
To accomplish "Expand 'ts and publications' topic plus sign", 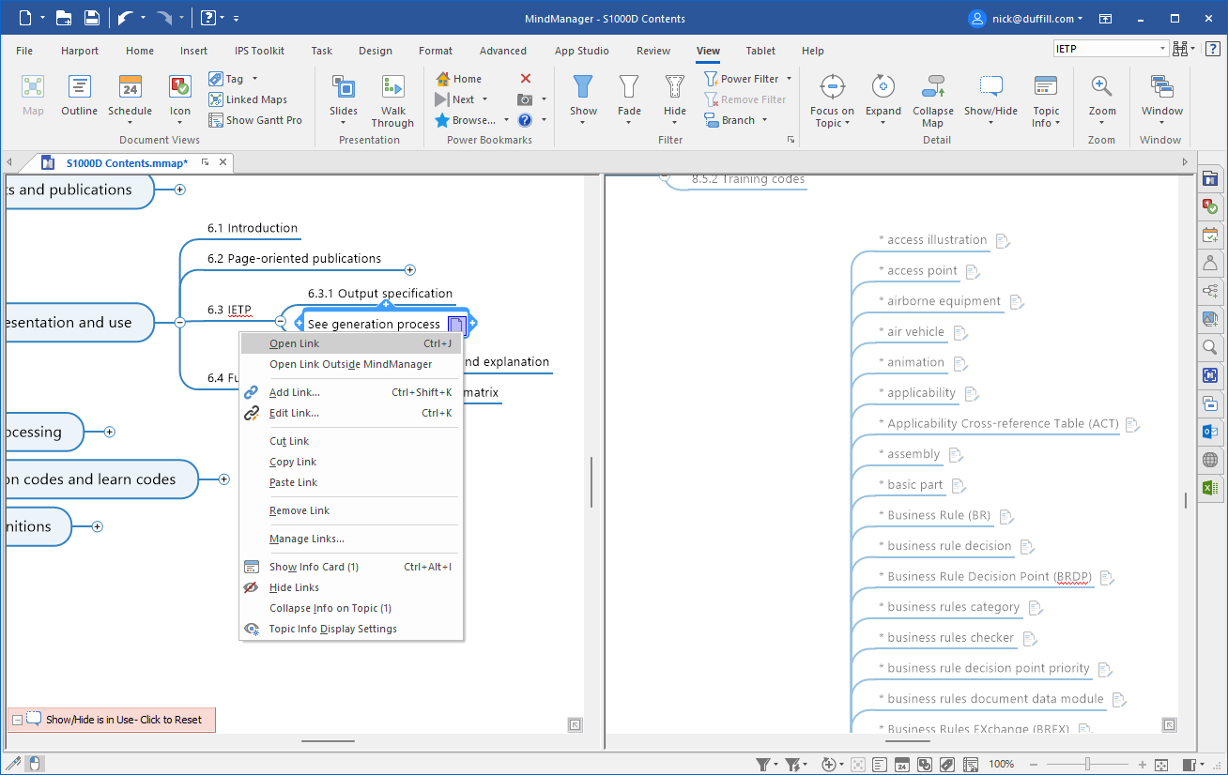I will tap(180, 190).
